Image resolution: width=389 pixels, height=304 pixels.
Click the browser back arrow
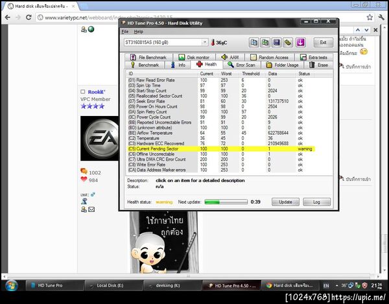pyautogui.click(x=7, y=17)
